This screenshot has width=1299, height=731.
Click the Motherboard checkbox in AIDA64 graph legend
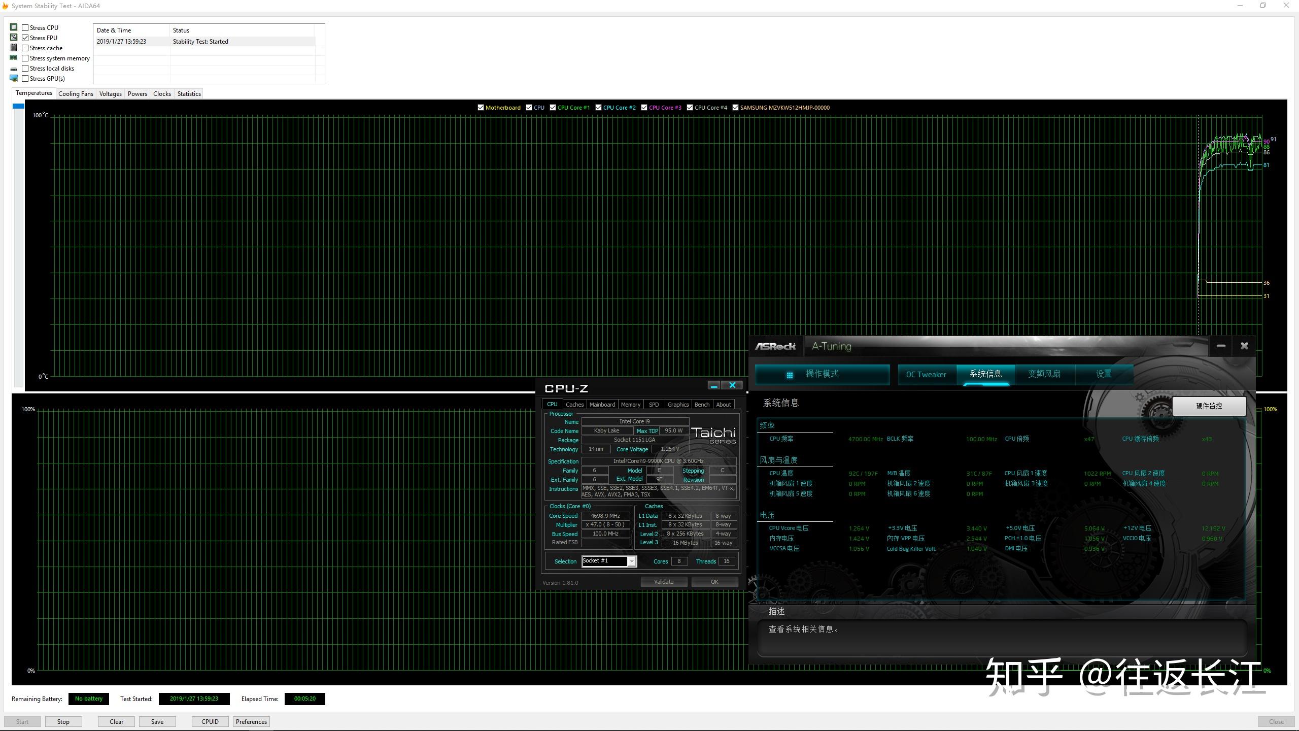pyautogui.click(x=480, y=107)
